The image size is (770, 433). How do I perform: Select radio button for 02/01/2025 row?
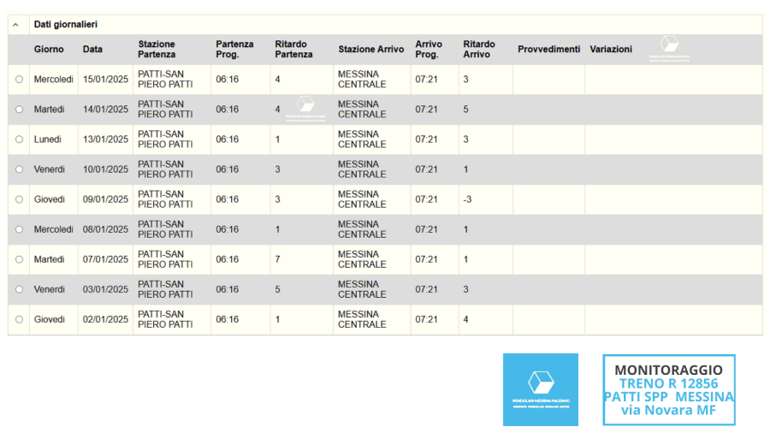click(x=20, y=319)
